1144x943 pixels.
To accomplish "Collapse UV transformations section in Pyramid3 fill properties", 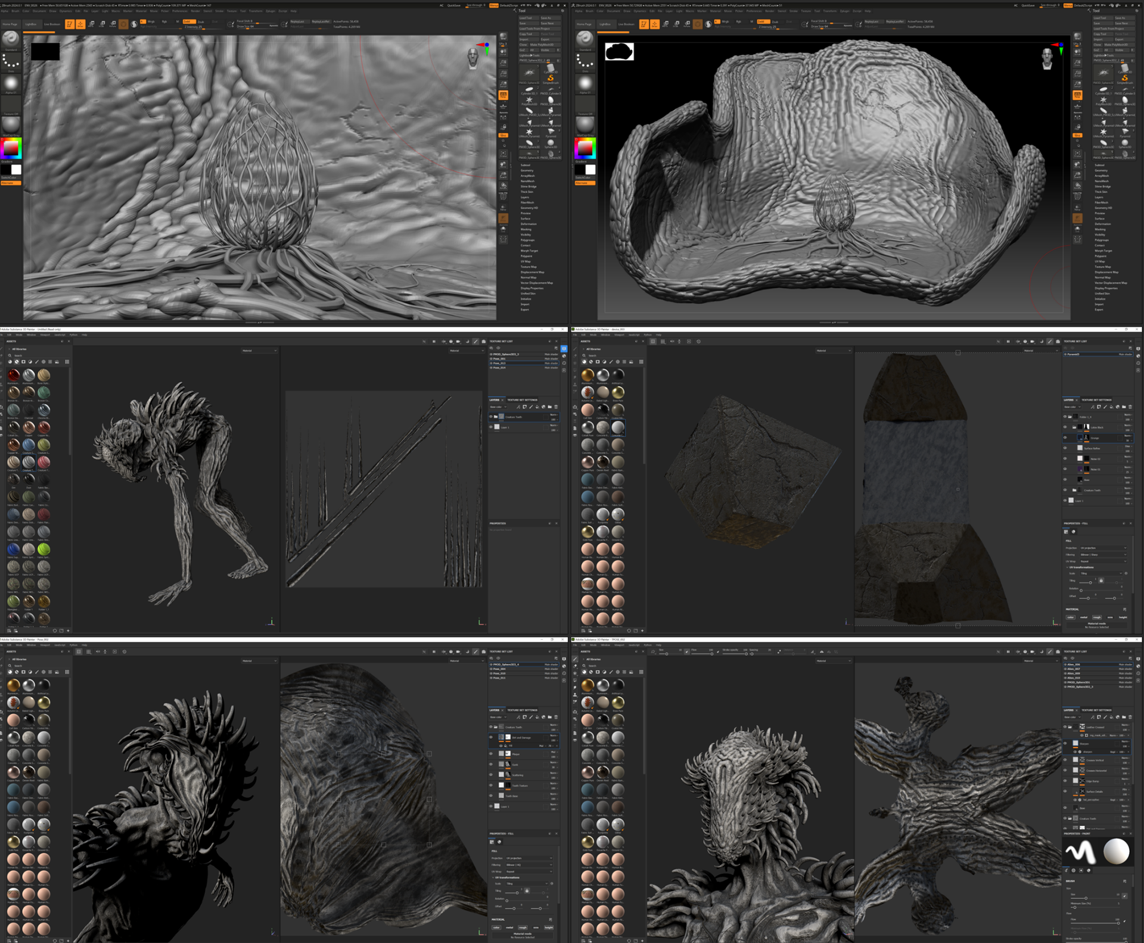I will (1068, 567).
